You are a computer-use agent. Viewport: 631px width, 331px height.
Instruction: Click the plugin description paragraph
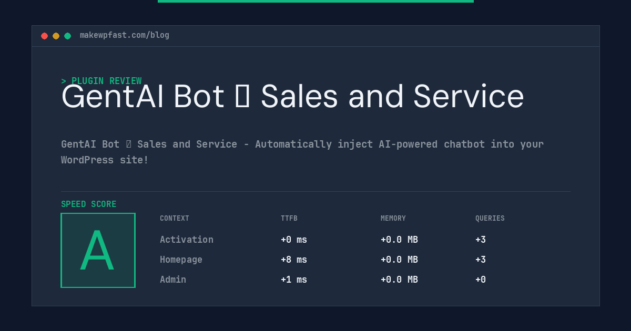tap(302, 152)
